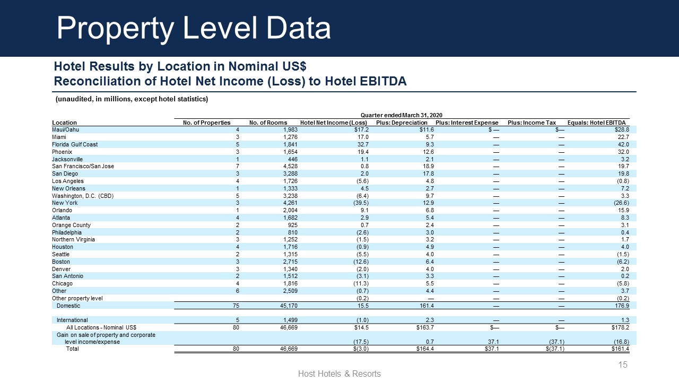
Task: Click the 'New Orleans' row label
Action: coord(68,188)
